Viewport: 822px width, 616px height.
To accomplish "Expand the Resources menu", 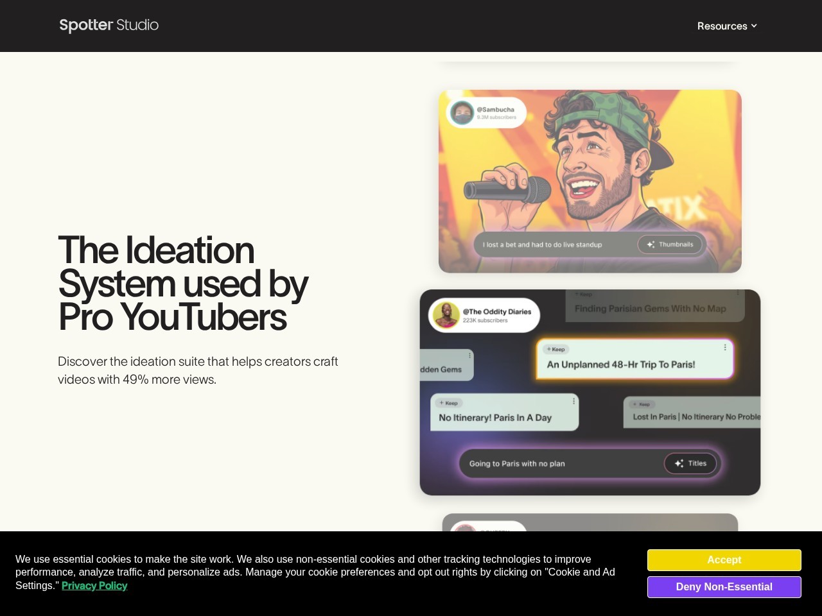I will (727, 26).
